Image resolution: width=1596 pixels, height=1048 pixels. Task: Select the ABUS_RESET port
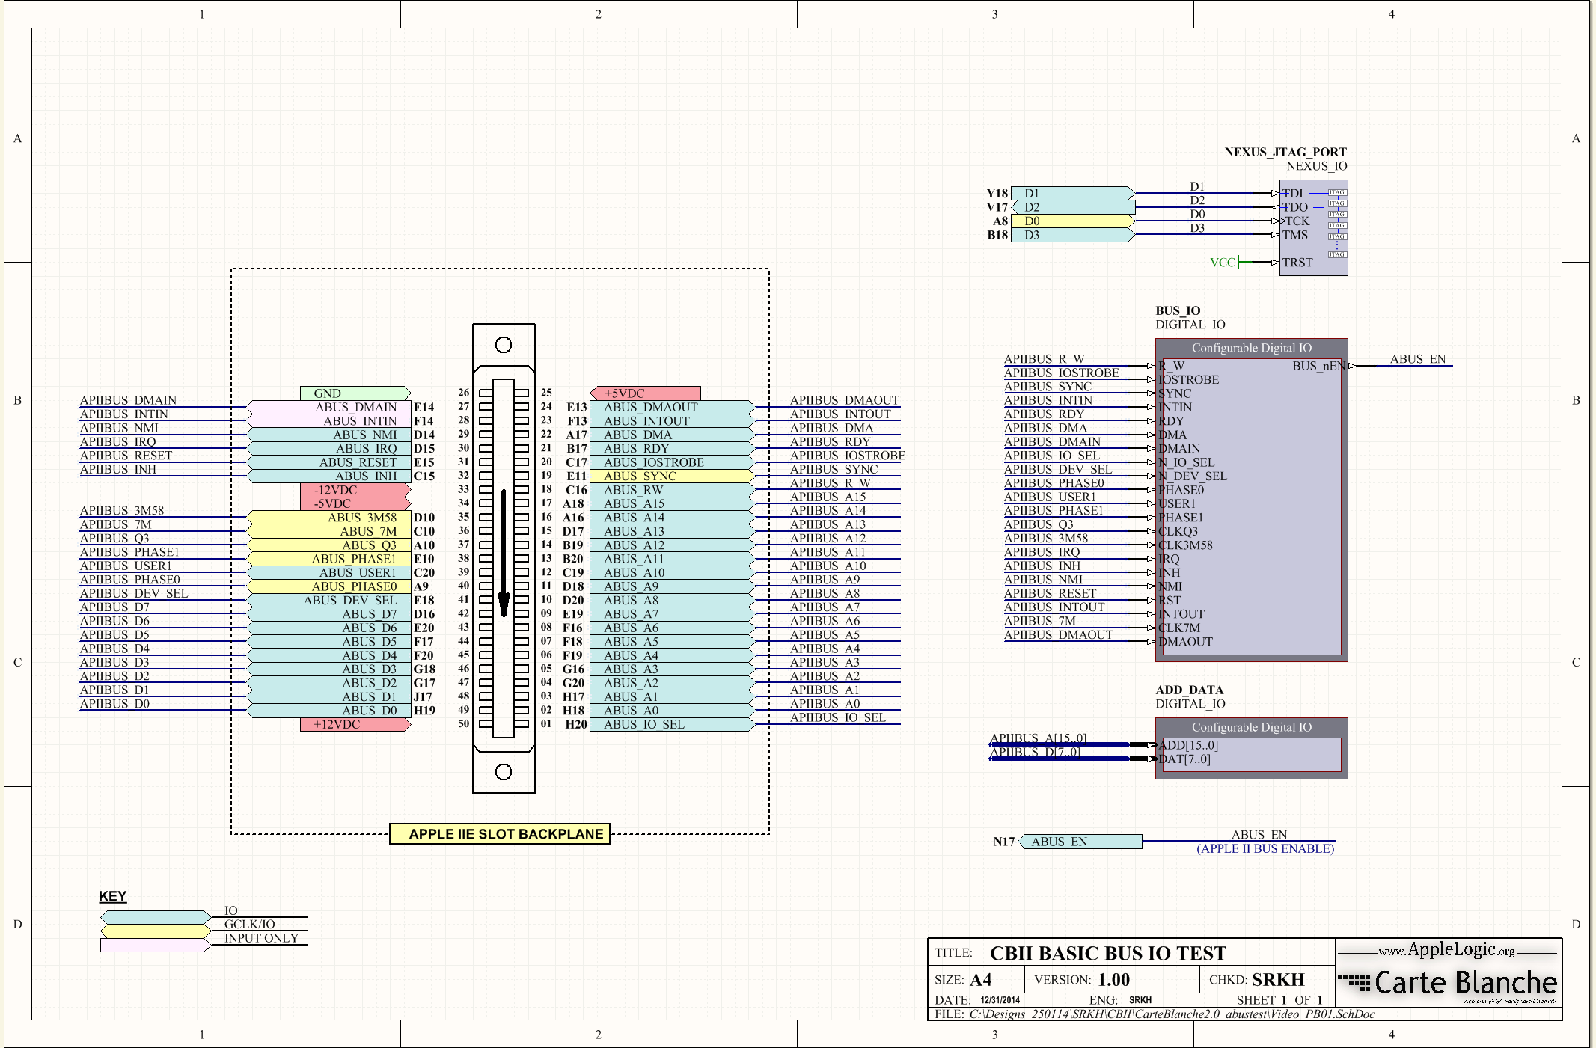329,462
